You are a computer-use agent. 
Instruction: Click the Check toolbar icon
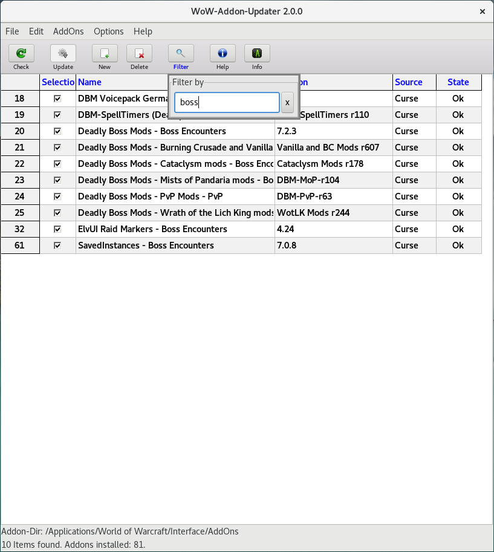(x=21, y=54)
